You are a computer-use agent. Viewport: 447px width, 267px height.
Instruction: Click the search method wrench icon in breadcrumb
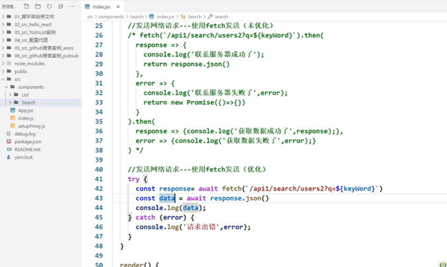click(x=210, y=17)
